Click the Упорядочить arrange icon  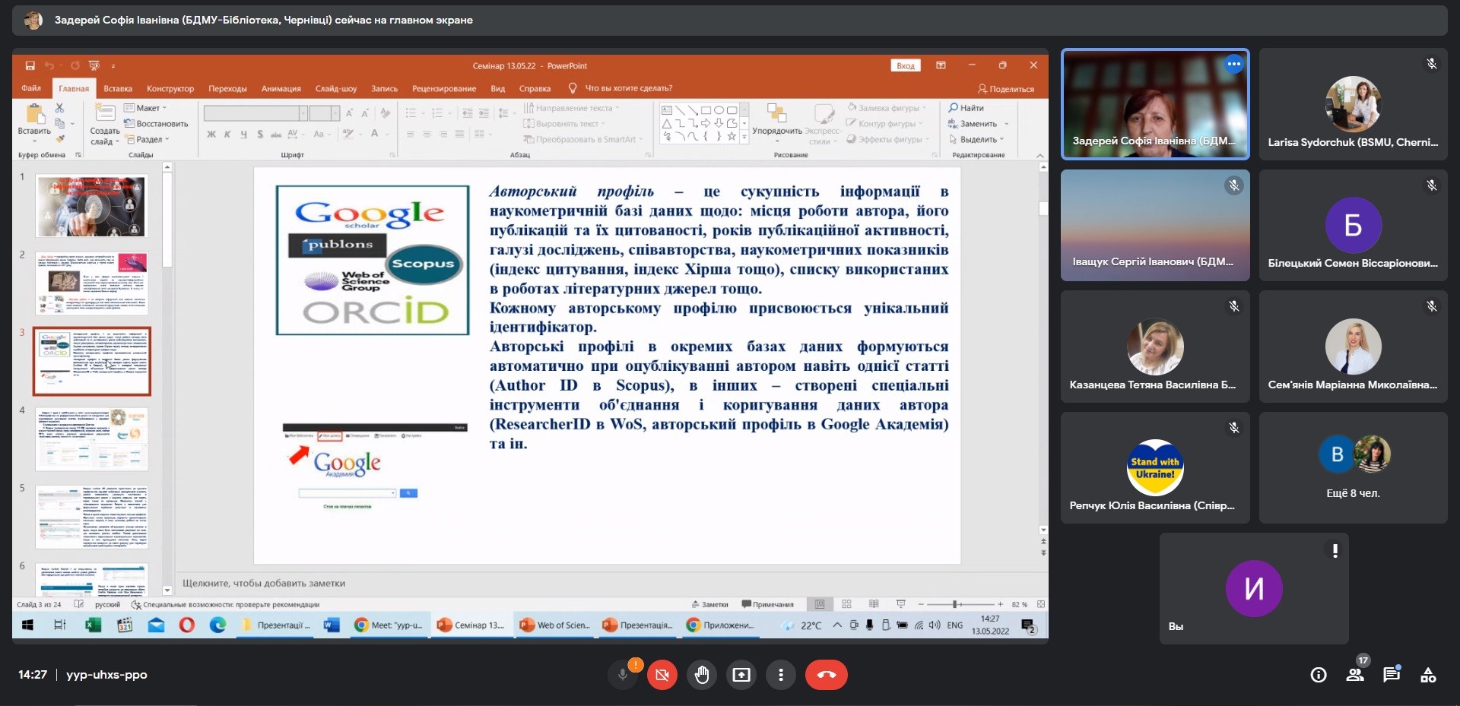coord(776,114)
